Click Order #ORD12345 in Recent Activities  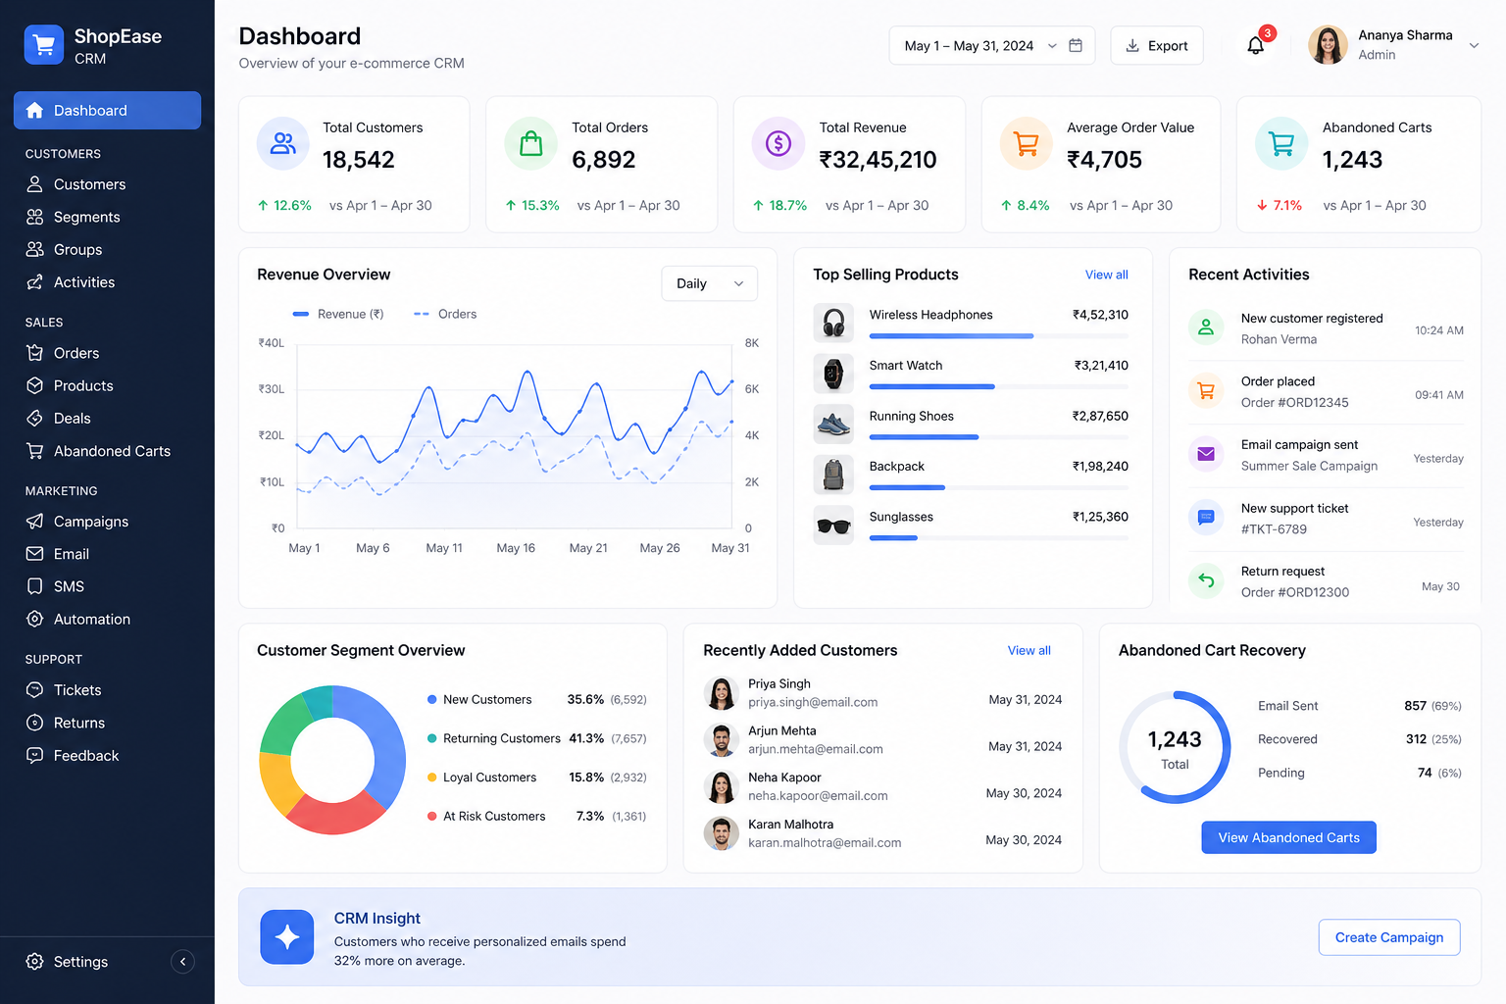click(x=1294, y=403)
